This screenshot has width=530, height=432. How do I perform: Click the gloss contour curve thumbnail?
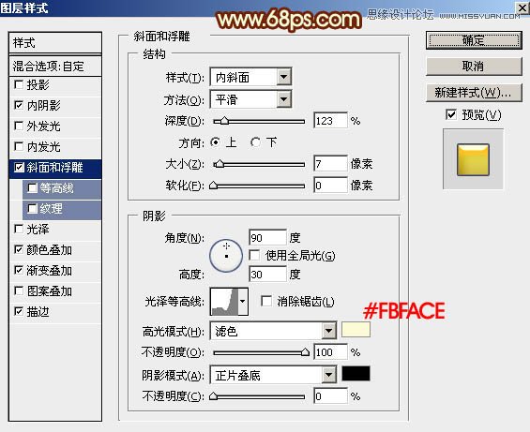point(224,302)
